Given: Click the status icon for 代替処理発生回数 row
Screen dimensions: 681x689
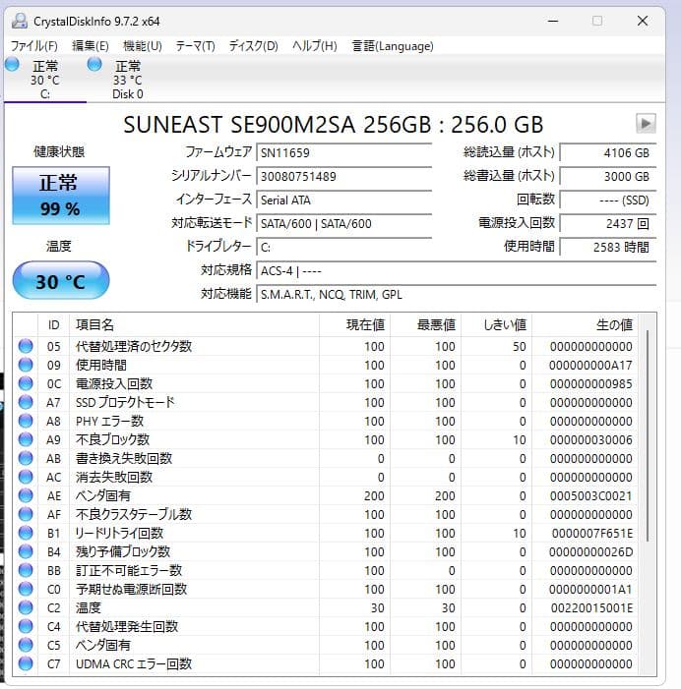Looking at the screenshot, I should point(26,626).
